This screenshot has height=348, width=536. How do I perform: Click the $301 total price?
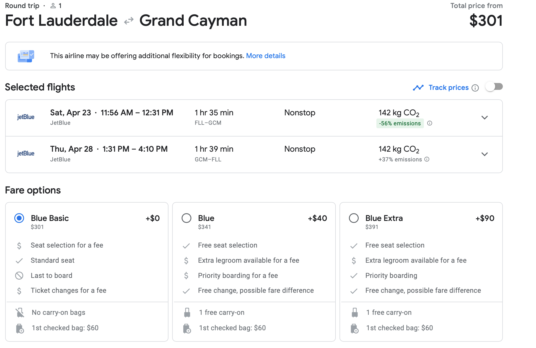click(486, 21)
